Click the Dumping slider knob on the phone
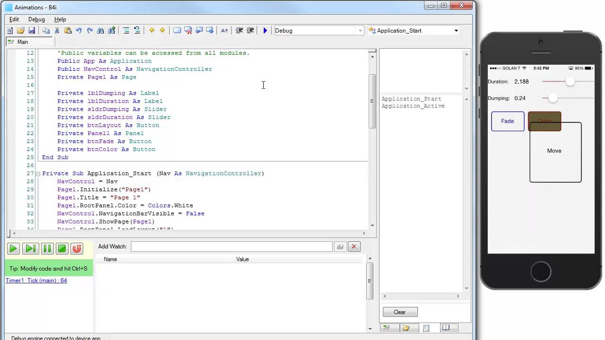The image size is (605, 340). click(x=553, y=98)
